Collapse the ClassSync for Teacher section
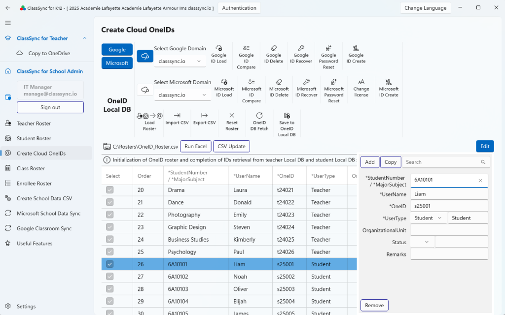This screenshot has width=505, height=315. pos(84,38)
